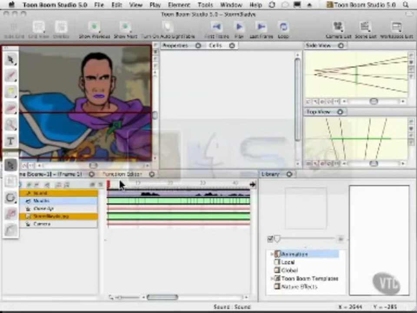The image size is (417, 313).
Task: Play the animation
Action: [239, 27]
